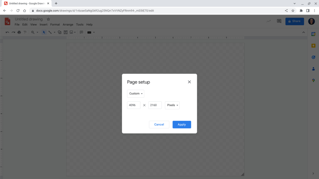
Task: Open Google Keep in the side panel
Action: click(x=313, y=45)
